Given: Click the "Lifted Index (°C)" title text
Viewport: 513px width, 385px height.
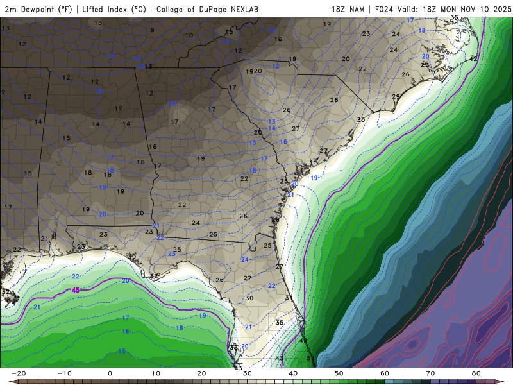Looking at the screenshot, I should click(x=114, y=10).
